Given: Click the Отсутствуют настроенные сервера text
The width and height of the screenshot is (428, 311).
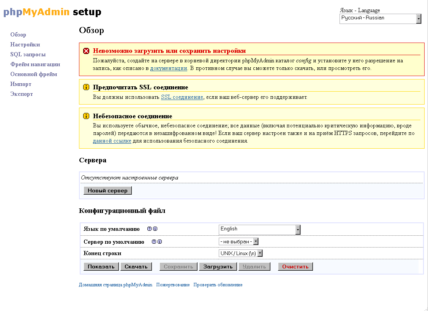Looking at the screenshot, I should tap(130, 178).
